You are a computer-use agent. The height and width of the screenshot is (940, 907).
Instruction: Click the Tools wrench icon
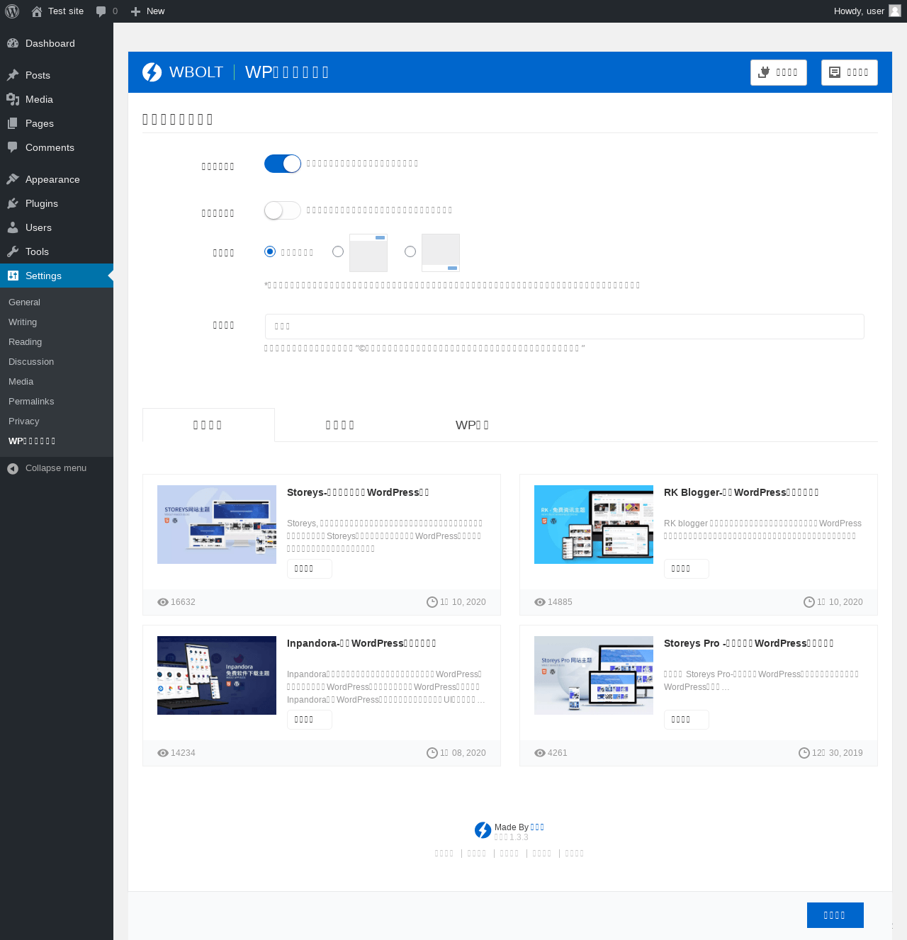click(x=13, y=251)
